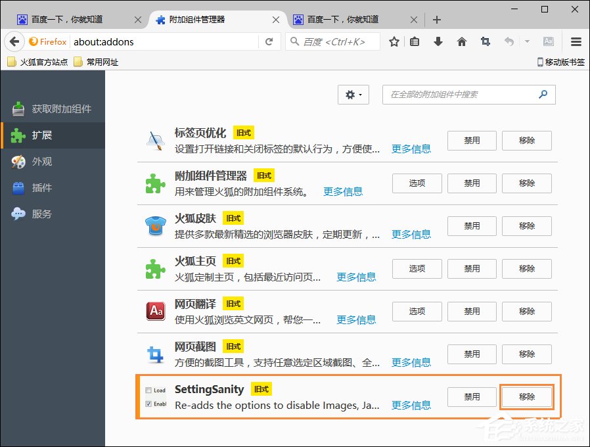Open the Firefox hamburger menu

click(576, 41)
